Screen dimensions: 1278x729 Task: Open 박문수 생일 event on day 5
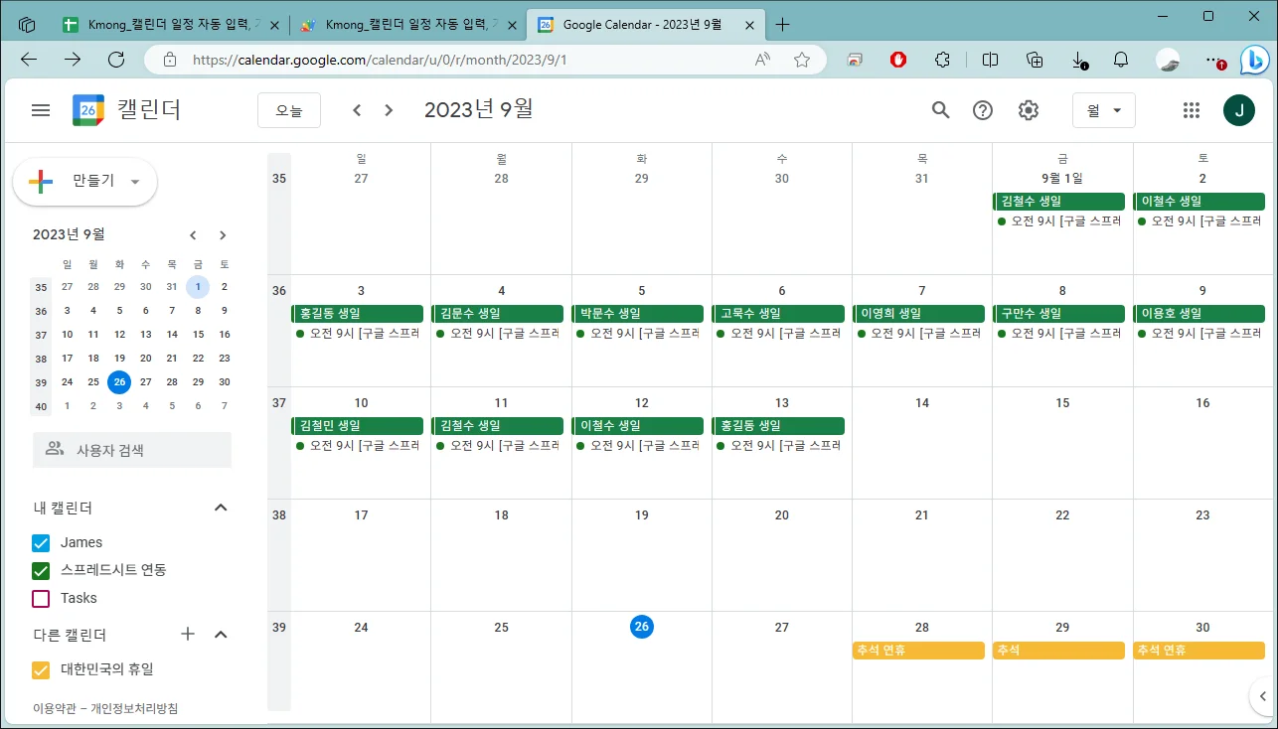638,313
